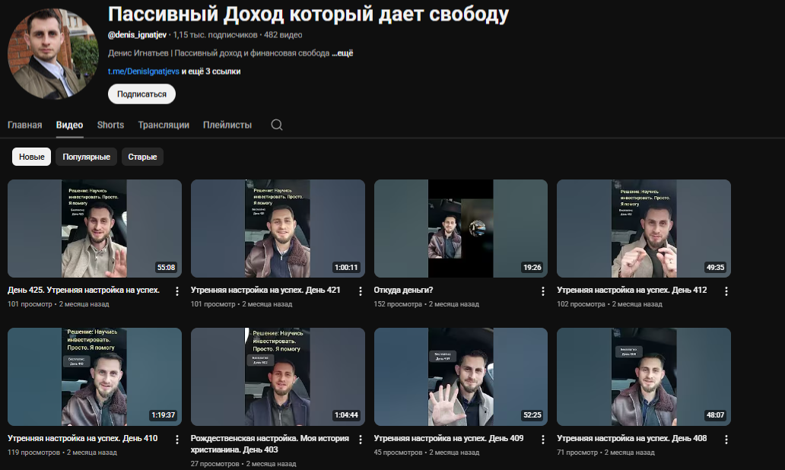This screenshot has width=785, height=470.
Task: Open title Утренняя настройка на успех. День 409
Action: coord(449,439)
